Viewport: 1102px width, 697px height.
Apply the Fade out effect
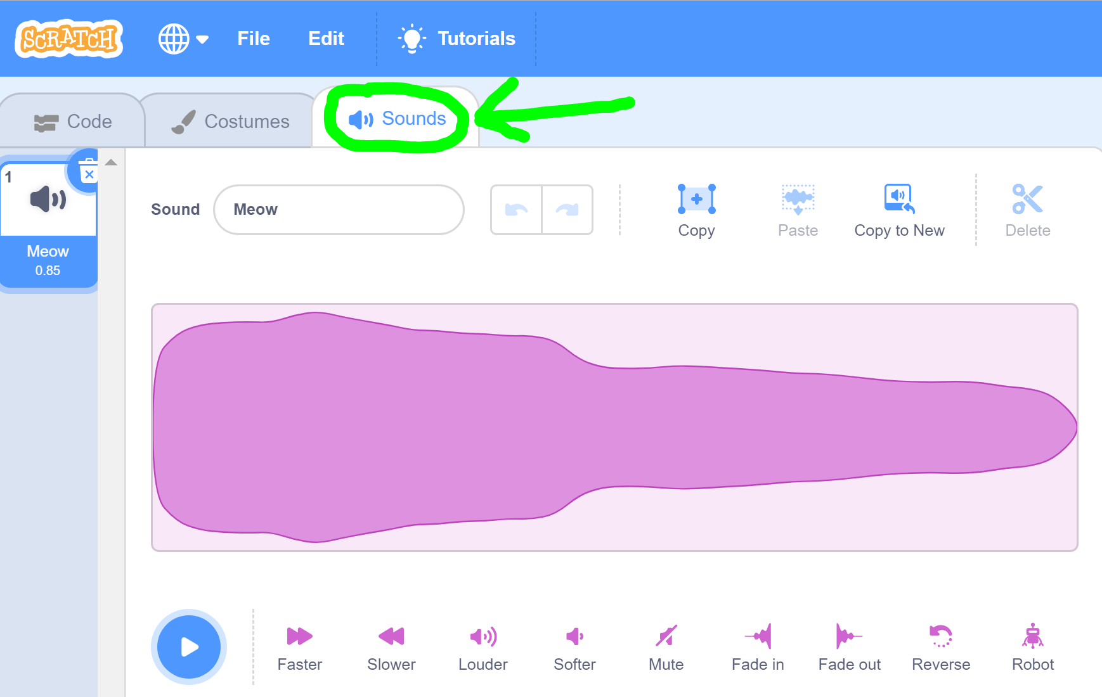coord(849,648)
